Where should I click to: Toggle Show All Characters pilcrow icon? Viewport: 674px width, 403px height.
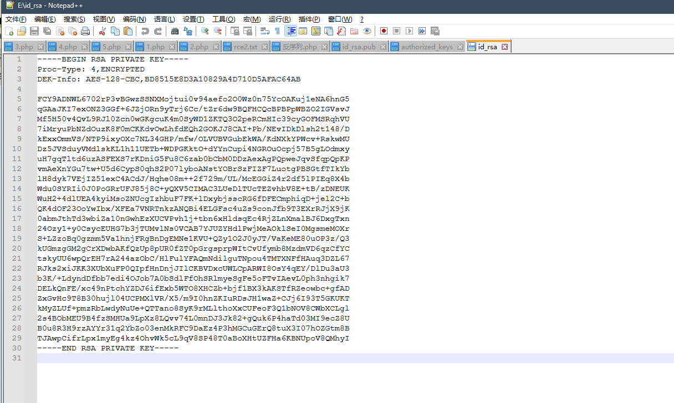pyautogui.click(x=277, y=31)
